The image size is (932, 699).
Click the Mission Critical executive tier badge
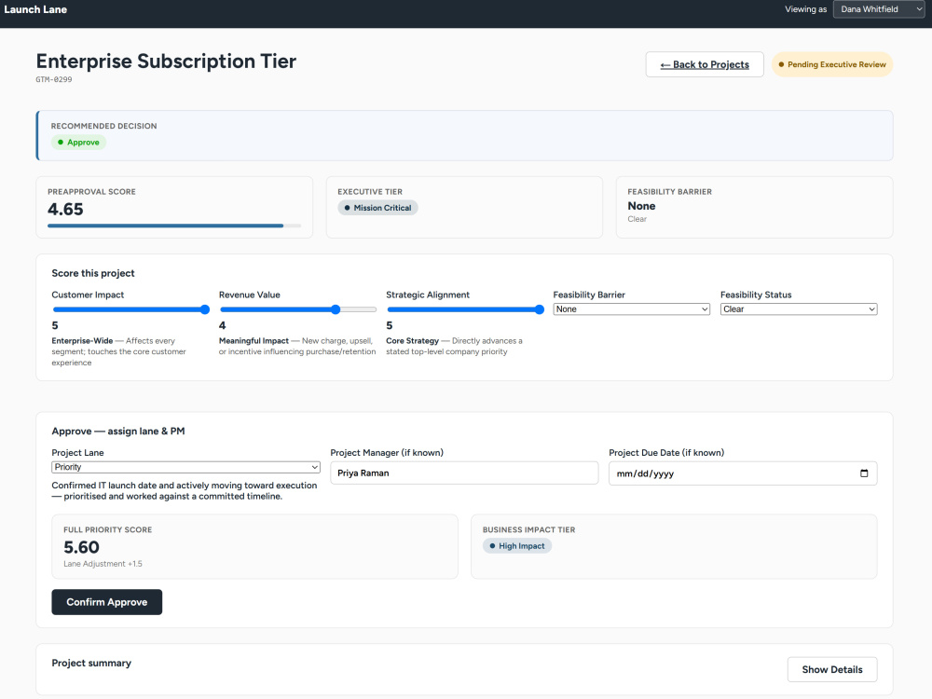click(x=377, y=208)
